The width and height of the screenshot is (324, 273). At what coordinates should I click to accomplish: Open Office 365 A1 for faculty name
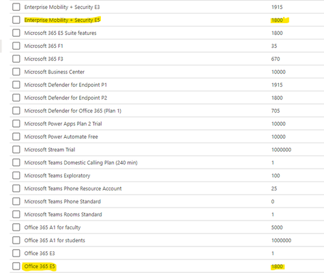coord(53,227)
